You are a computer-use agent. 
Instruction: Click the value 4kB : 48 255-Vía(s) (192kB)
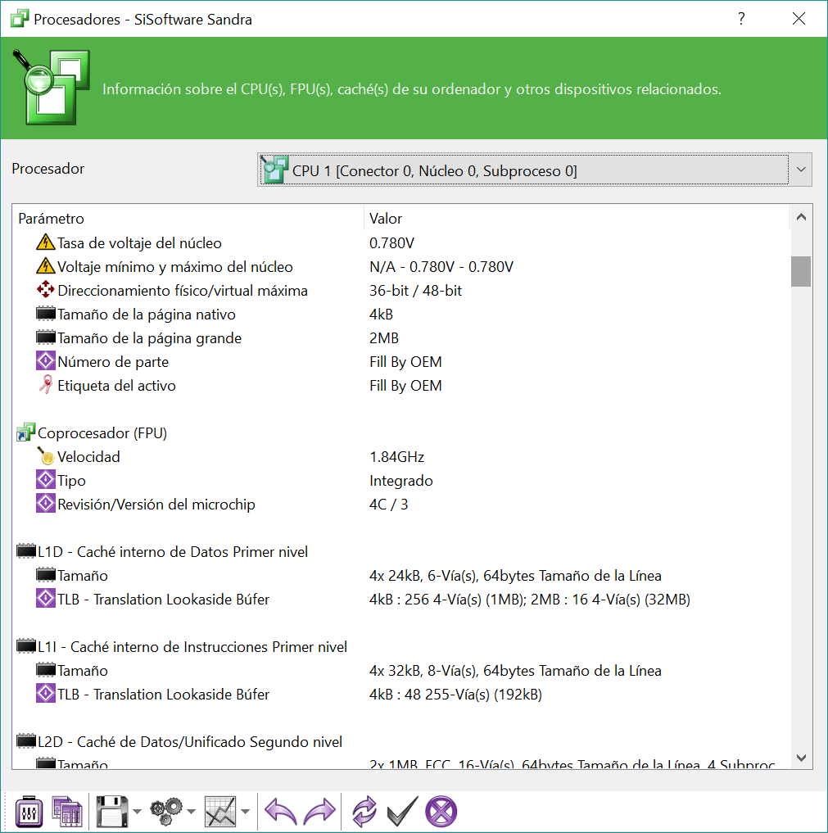click(x=455, y=695)
